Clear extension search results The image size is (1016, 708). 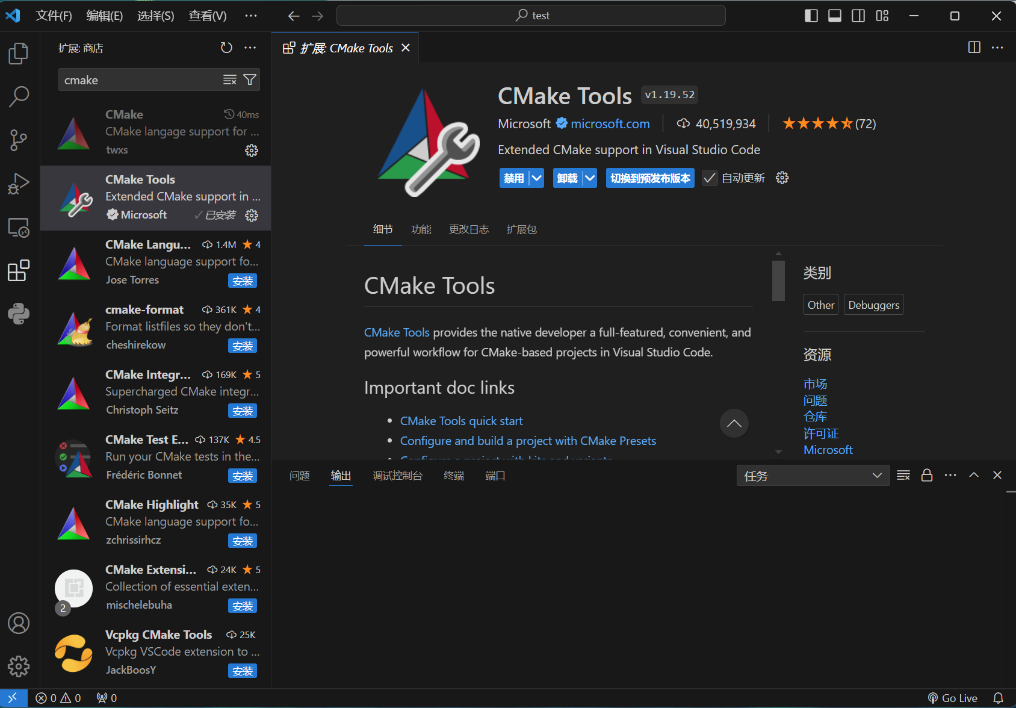coord(230,80)
